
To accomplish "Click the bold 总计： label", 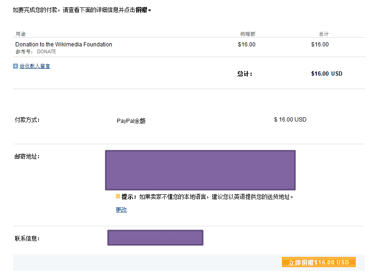I will click(x=245, y=74).
